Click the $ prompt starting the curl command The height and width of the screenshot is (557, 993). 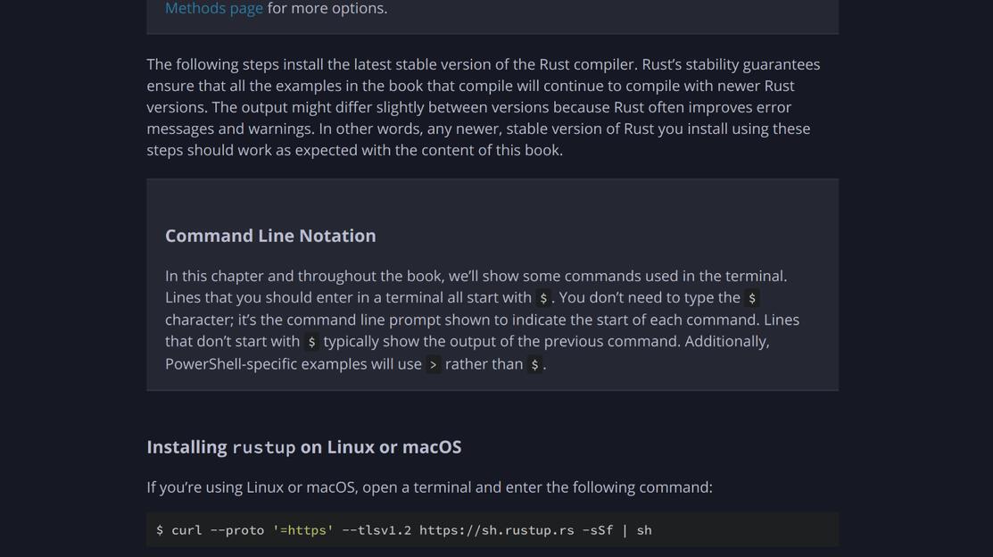(x=160, y=530)
